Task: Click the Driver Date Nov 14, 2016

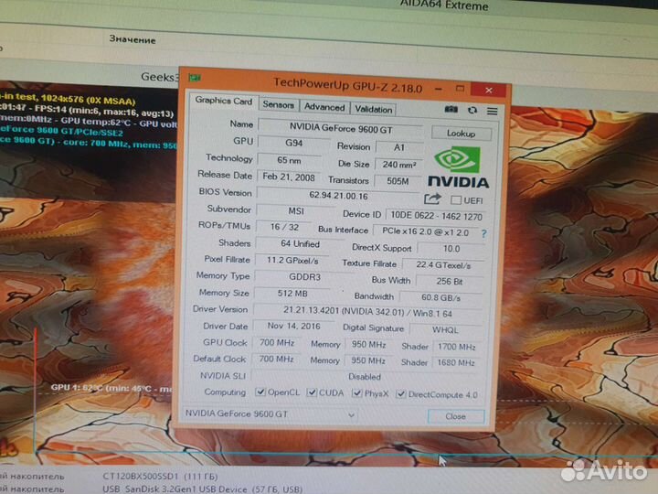Action: (293, 326)
